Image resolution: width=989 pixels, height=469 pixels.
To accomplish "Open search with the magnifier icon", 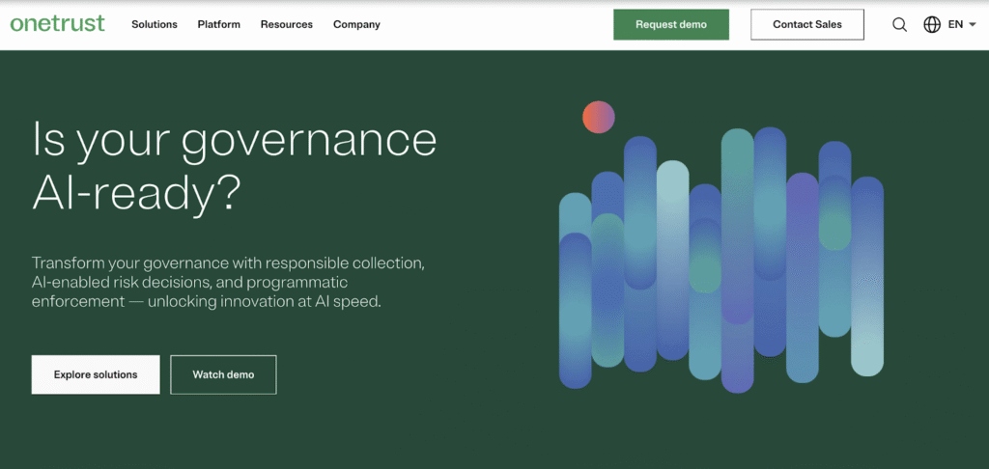I will [x=899, y=25].
